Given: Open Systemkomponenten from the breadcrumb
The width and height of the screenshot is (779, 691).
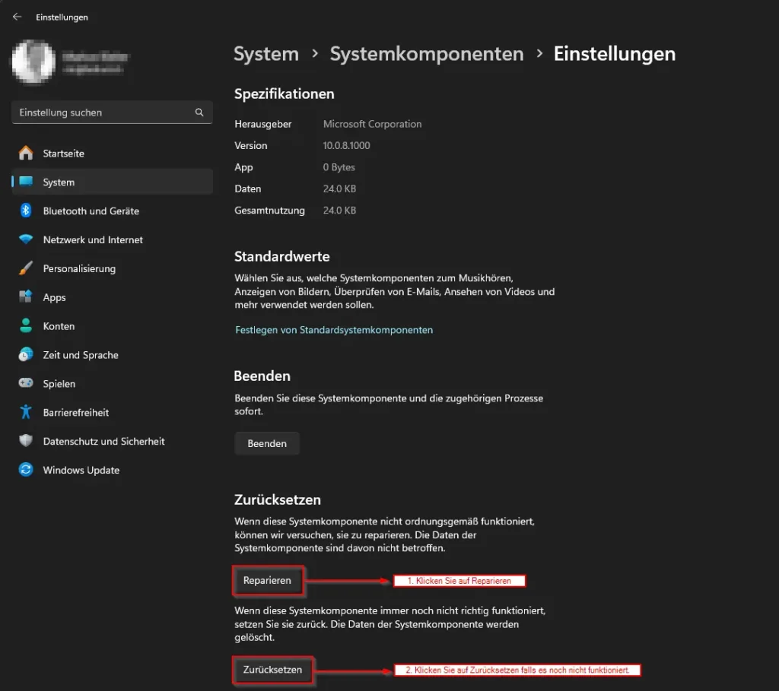Looking at the screenshot, I should point(426,53).
